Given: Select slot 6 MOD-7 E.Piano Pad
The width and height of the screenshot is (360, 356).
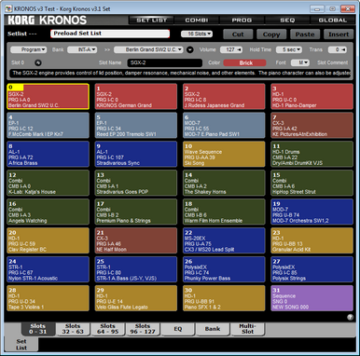Looking at the screenshot, I should [x=224, y=126].
